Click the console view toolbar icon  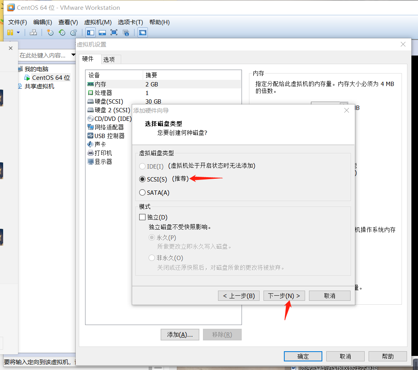tap(143, 32)
